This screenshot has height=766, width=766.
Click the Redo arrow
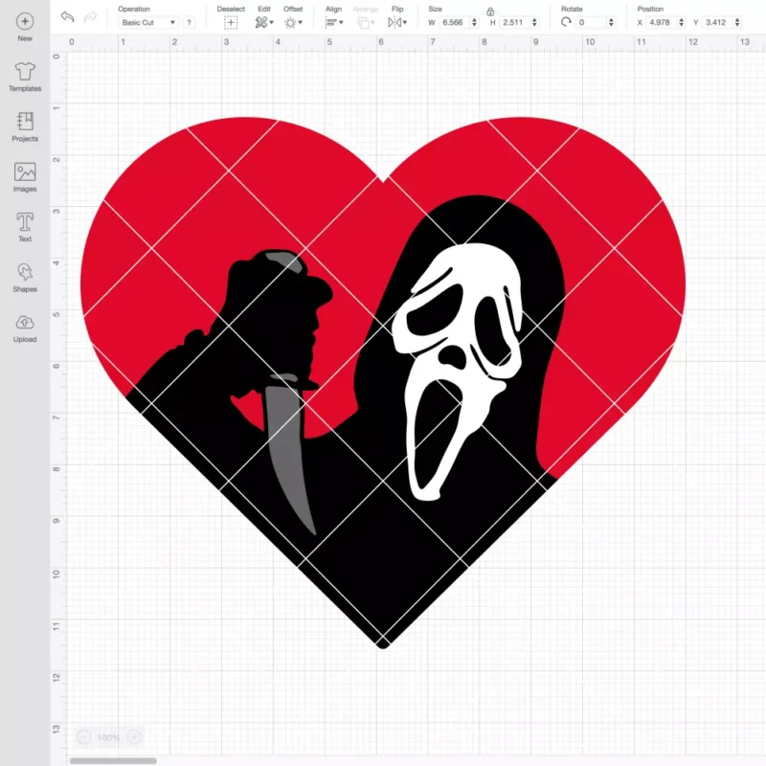pos(90,17)
